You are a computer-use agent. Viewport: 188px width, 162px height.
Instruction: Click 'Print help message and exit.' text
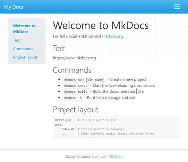pyautogui.click(x=112, y=98)
